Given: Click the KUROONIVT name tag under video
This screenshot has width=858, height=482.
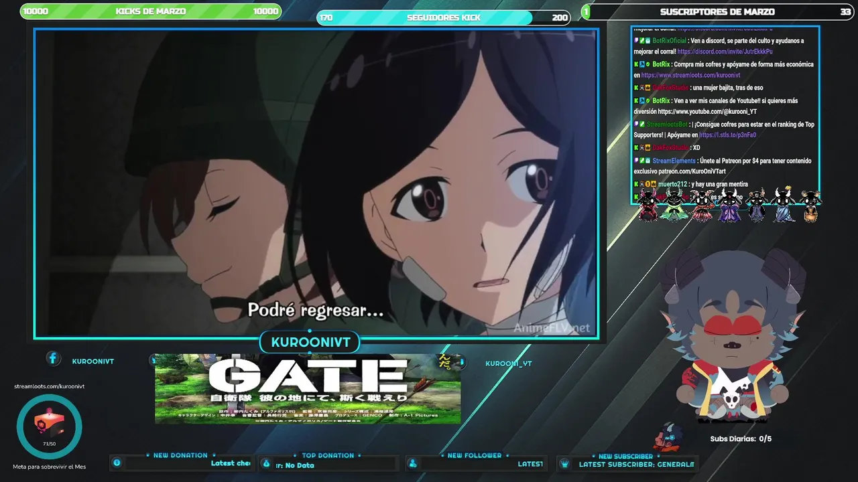Looking at the screenshot, I should (310, 342).
